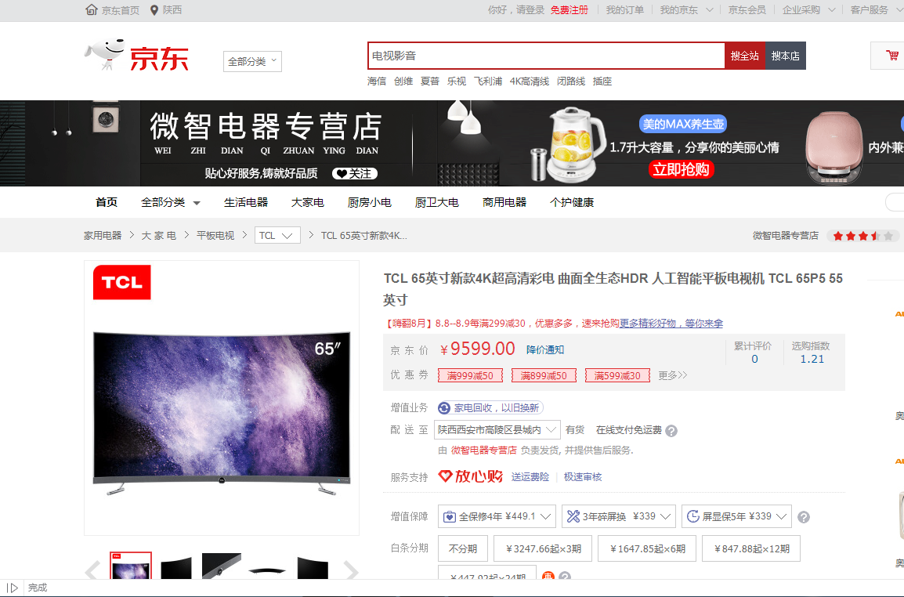Click the help question icon beside 在线支付免运费
This screenshot has height=597, width=904.
coord(671,431)
